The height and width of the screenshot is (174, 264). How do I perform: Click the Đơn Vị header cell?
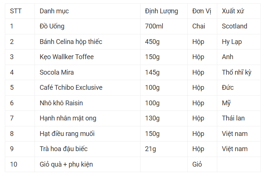pyautogui.click(x=201, y=11)
